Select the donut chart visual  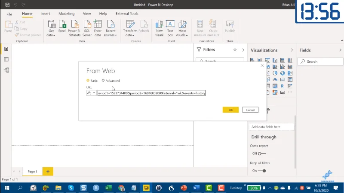point(283,73)
